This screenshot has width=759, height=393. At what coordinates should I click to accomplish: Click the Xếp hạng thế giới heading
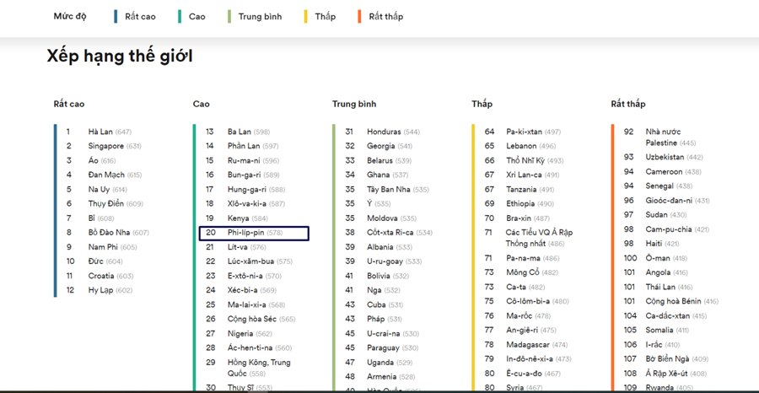119,57
